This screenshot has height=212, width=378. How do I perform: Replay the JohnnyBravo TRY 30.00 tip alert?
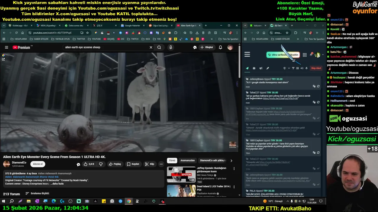318,86
